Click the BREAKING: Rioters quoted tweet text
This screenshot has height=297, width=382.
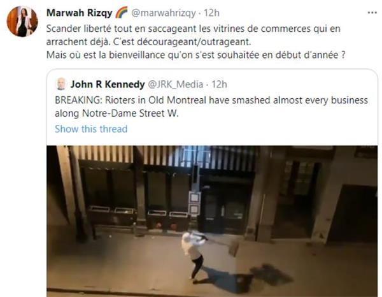click(211, 107)
